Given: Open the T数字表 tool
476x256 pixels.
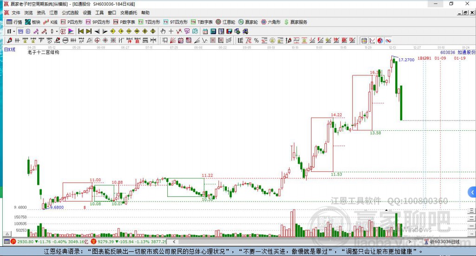Looking at the screenshot, I should (202, 22).
